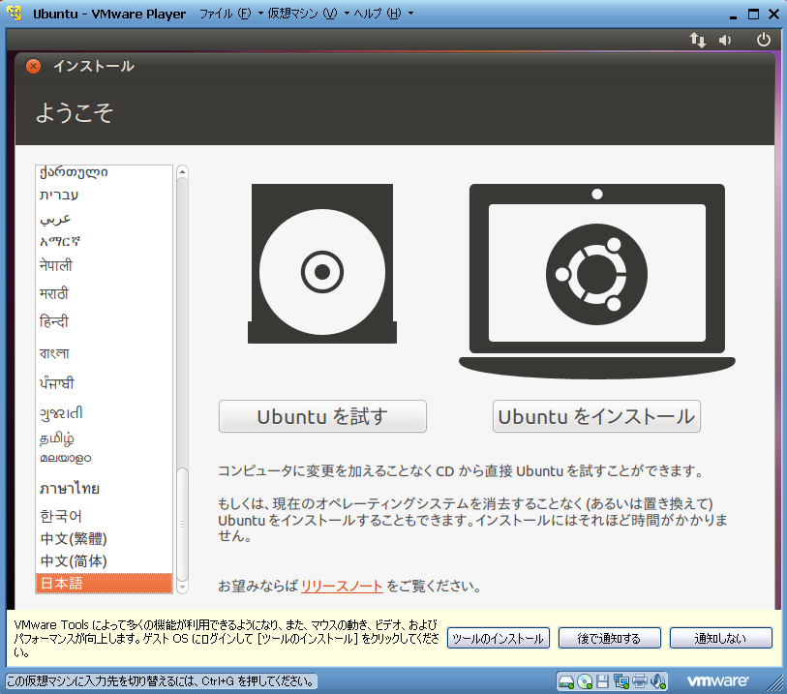Click the laptop with Ubuntu logo illustration
Viewport: 787px width, 694px height.
click(x=596, y=282)
